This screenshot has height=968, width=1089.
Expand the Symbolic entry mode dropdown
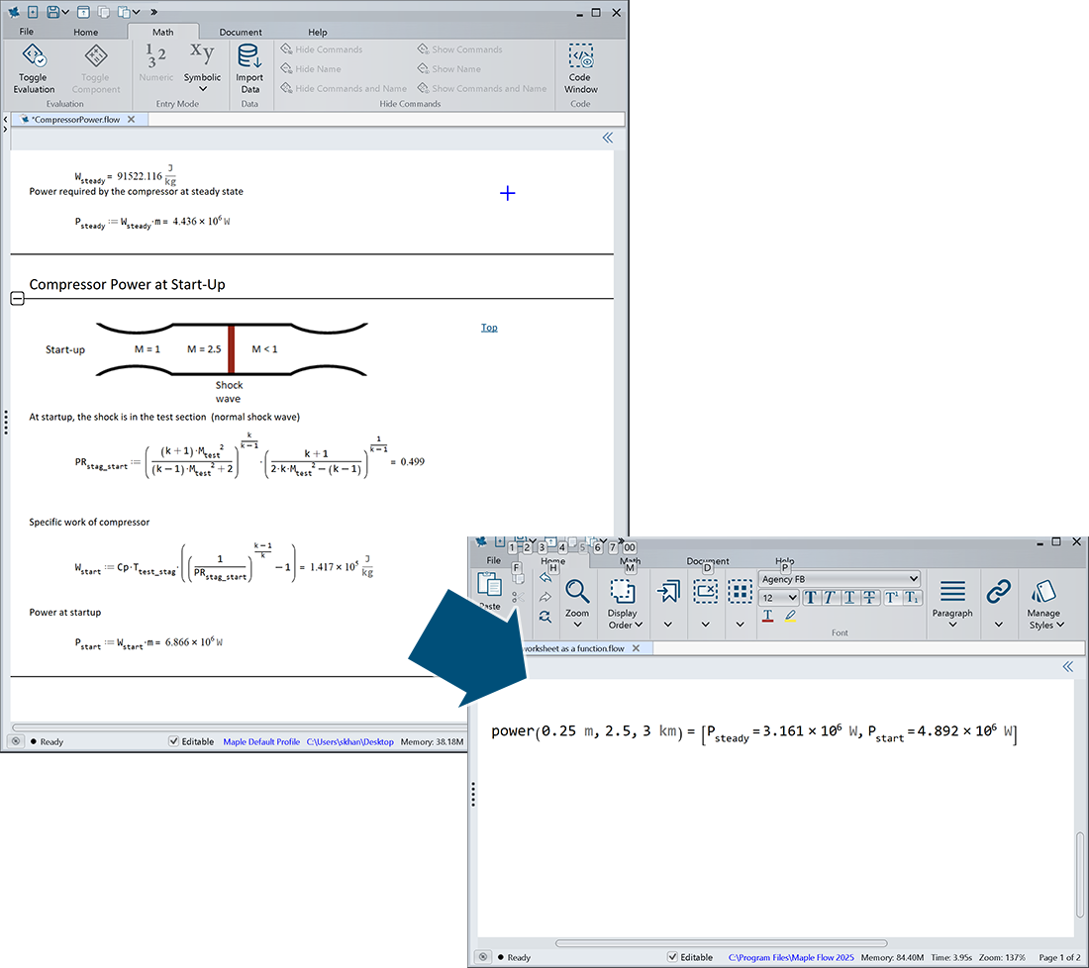tap(203, 90)
